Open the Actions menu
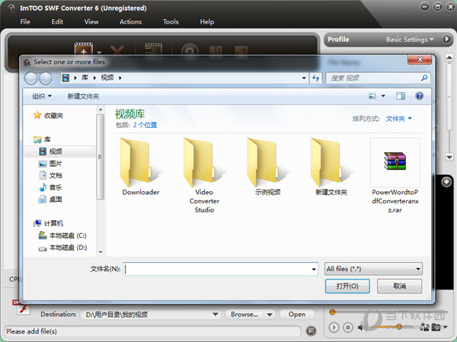Screen dimensions: 457x342 click(130, 22)
